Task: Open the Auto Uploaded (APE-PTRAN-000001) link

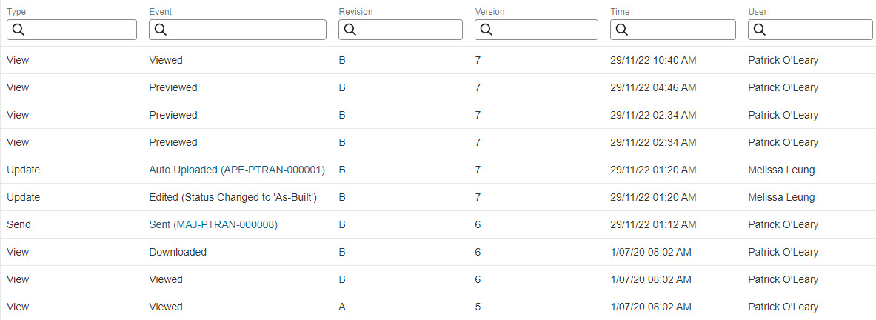Action: click(237, 170)
